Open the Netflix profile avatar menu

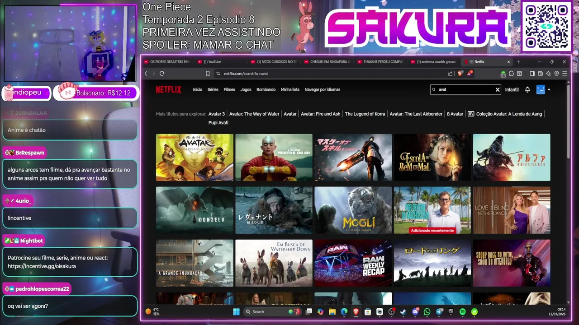(541, 89)
